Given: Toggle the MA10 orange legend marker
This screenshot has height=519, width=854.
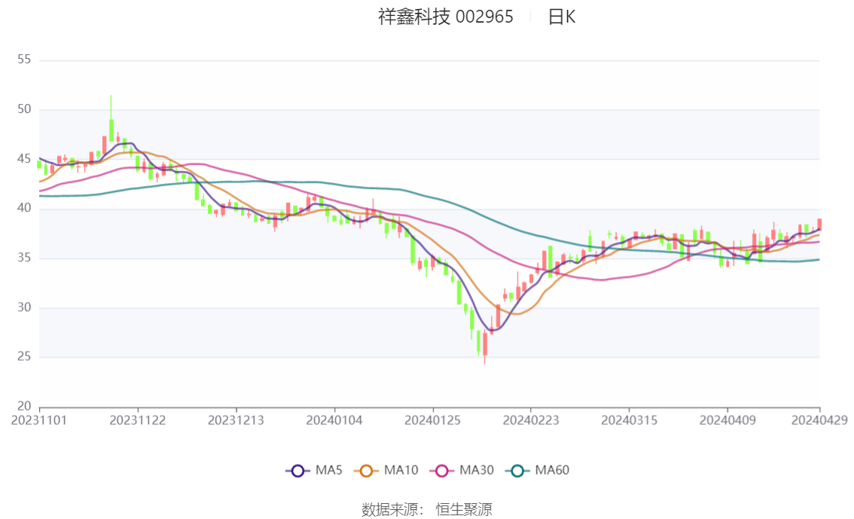Looking at the screenshot, I should pos(366,471).
